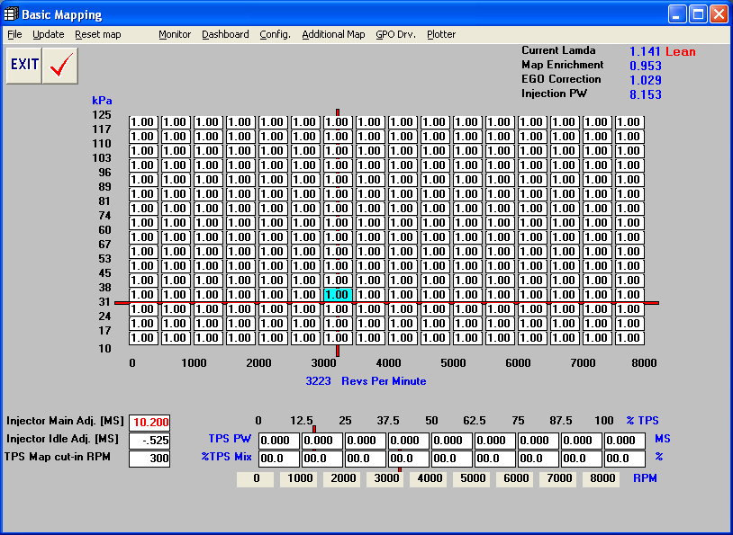Click the 3223 Revs Per Minute readout
Viewport: 733px width, 535px height.
[x=366, y=381]
